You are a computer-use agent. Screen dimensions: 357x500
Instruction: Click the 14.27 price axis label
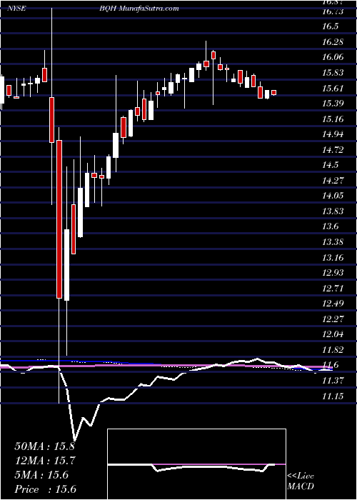333,181
